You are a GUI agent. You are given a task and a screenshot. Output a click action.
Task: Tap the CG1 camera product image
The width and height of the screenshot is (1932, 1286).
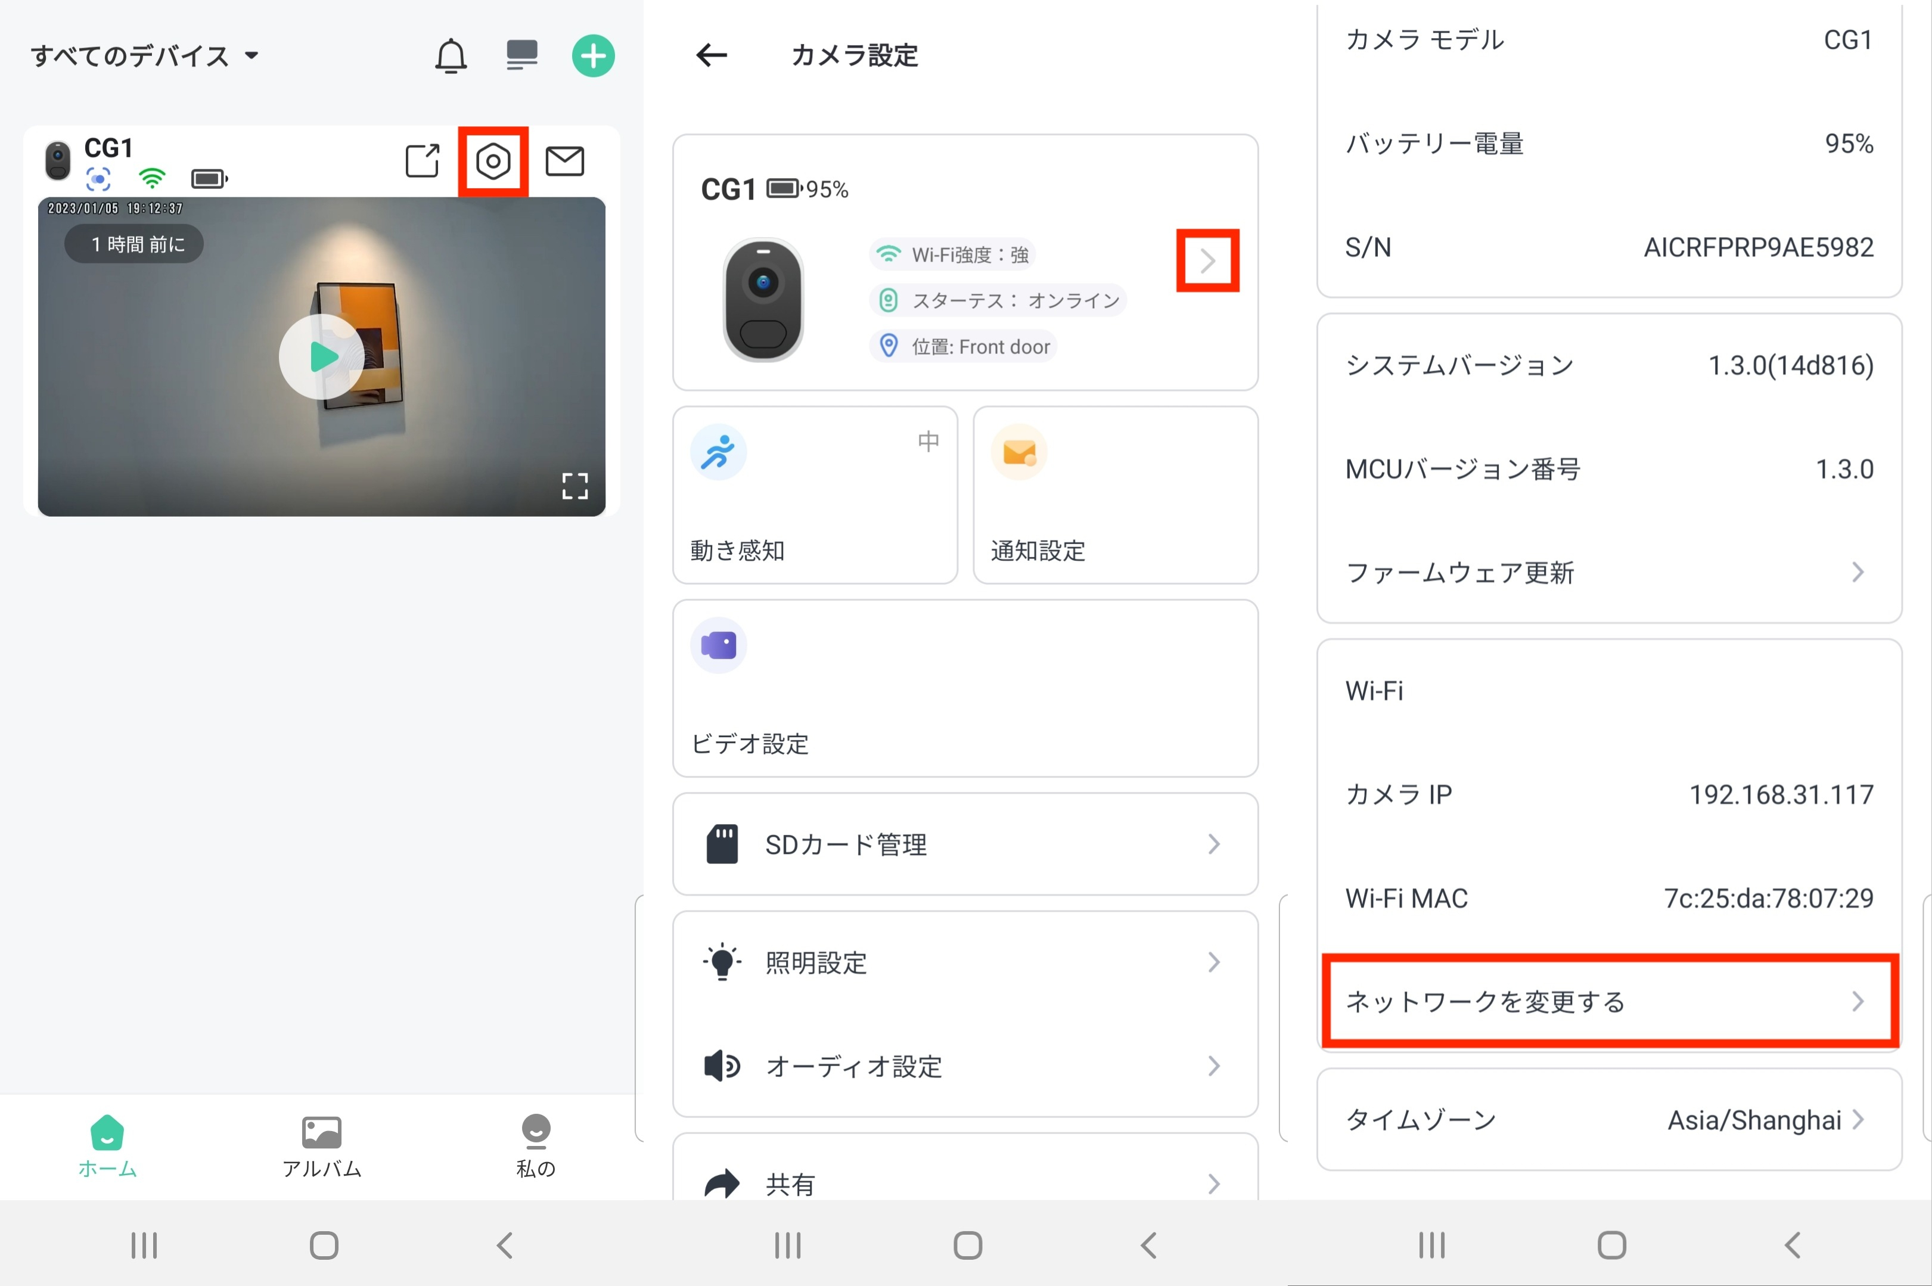point(763,300)
